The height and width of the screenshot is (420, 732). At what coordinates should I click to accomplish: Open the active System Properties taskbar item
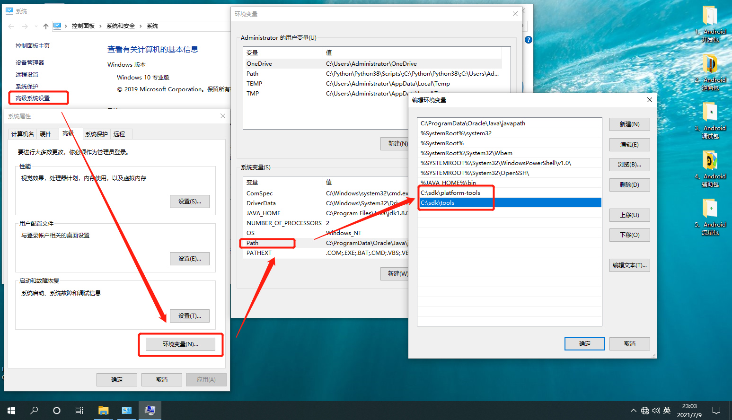pyautogui.click(x=150, y=411)
